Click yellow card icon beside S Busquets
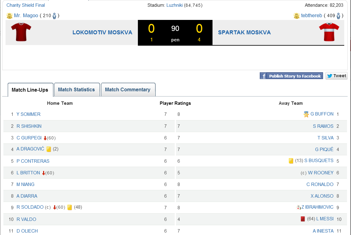 tap(291, 161)
